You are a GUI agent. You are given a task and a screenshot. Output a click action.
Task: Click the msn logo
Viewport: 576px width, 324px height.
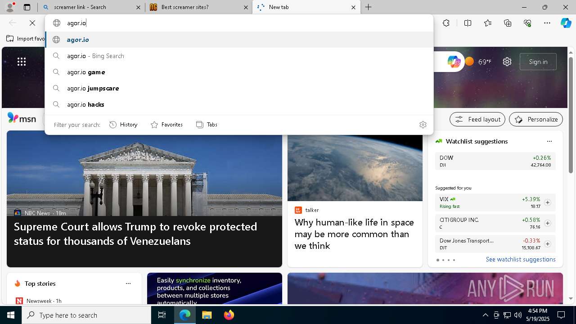pos(22,118)
